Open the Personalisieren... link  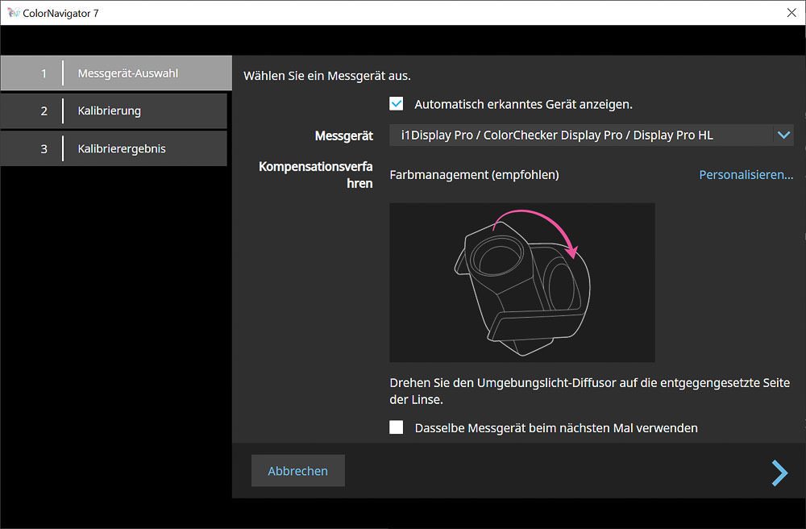click(746, 174)
